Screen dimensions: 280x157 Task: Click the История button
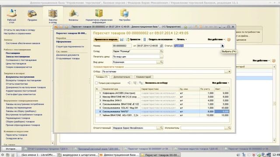(11, 149)
